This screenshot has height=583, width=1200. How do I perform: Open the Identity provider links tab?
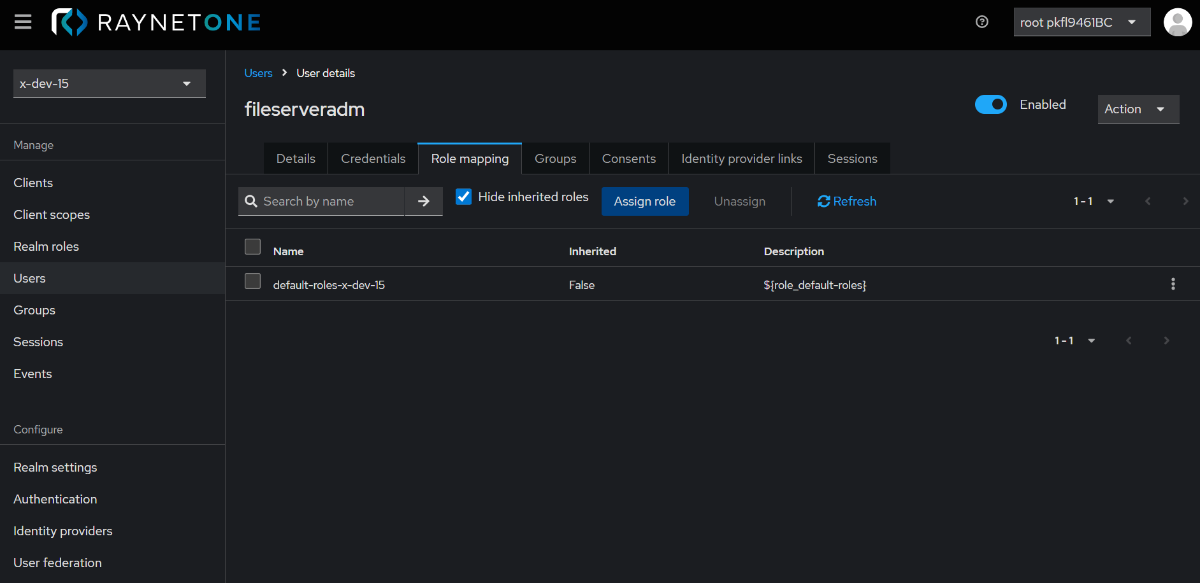pos(741,158)
